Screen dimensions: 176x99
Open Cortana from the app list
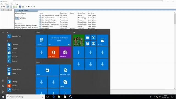12,61
